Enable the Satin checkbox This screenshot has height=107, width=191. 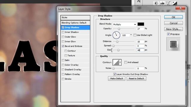(63, 60)
